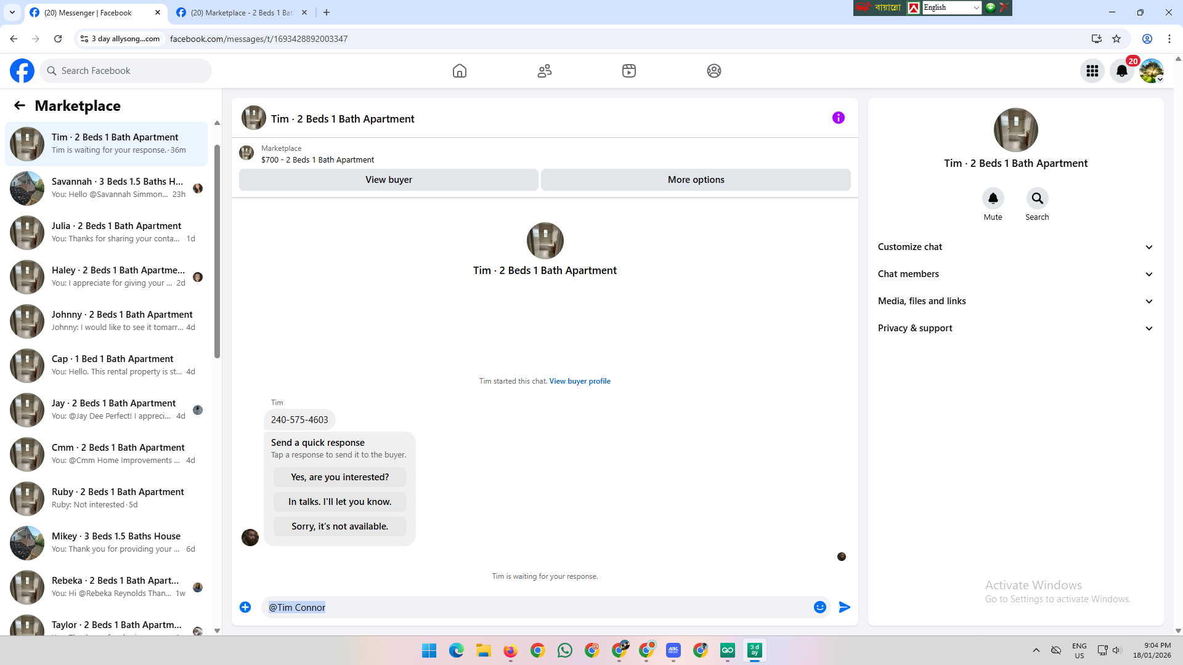Open the Friends icon in the top bar
Image resolution: width=1183 pixels, height=665 pixels.
[544, 71]
